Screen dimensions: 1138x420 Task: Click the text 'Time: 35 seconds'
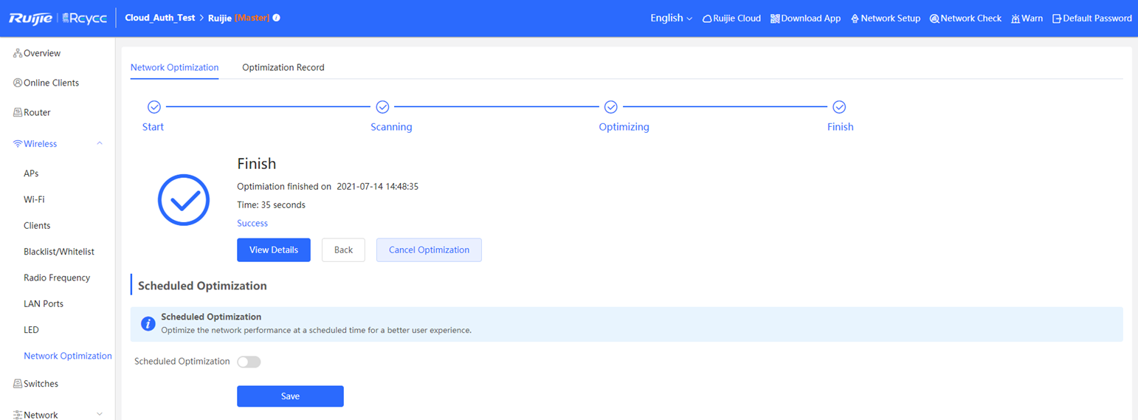click(271, 204)
